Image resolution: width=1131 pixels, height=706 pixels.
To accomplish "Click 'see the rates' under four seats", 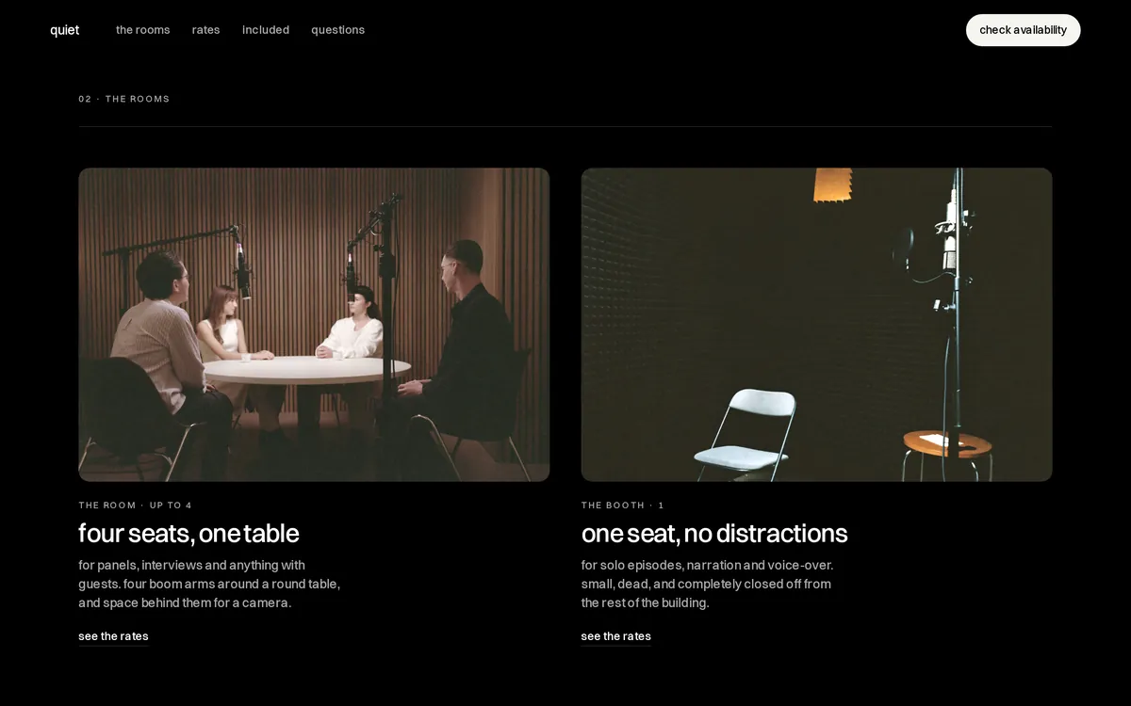I will pyautogui.click(x=113, y=636).
